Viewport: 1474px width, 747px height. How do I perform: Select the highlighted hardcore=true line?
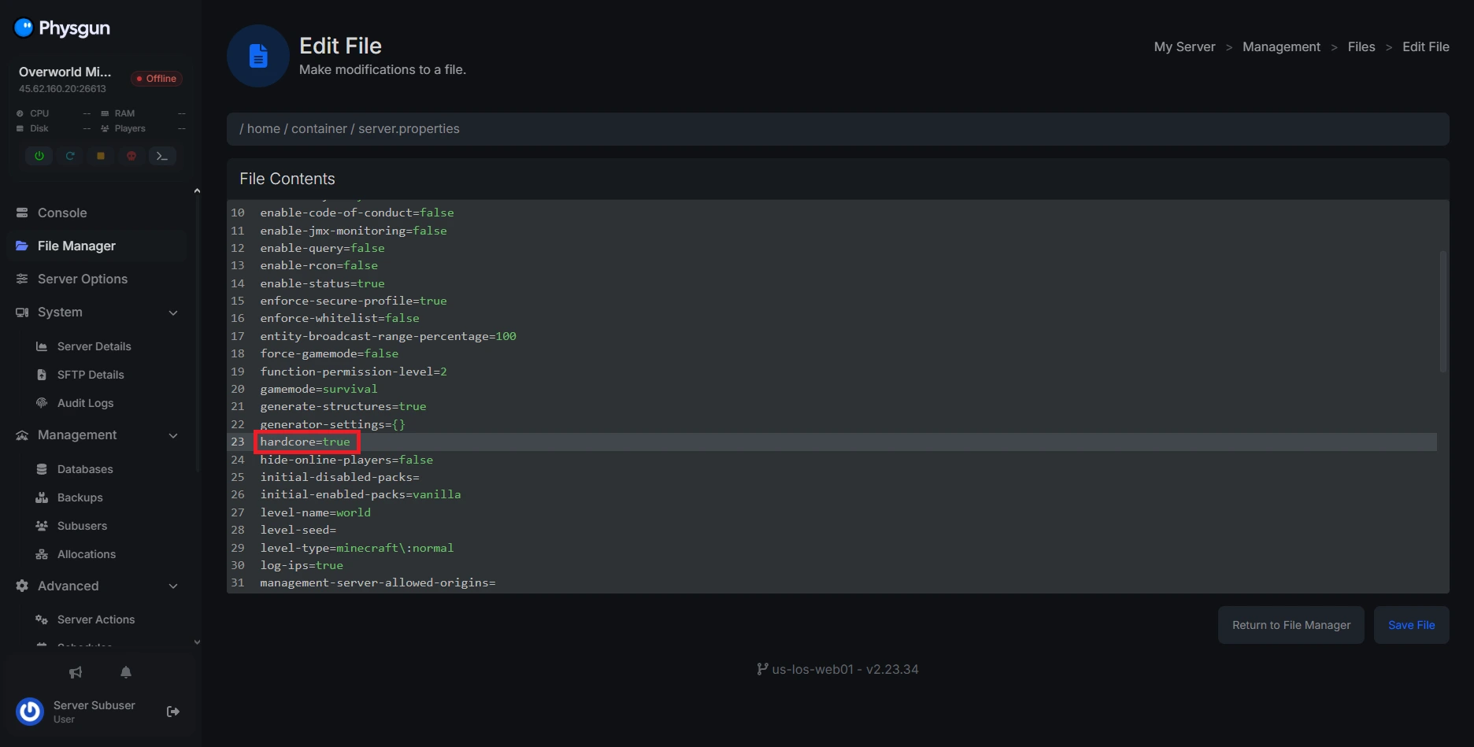(x=306, y=442)
